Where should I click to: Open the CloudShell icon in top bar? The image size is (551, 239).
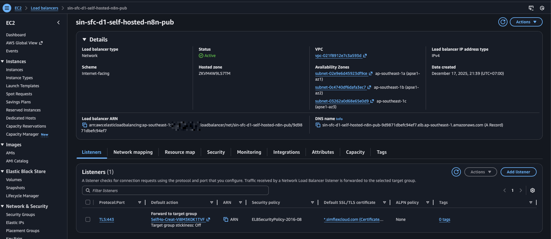[531, 8]
